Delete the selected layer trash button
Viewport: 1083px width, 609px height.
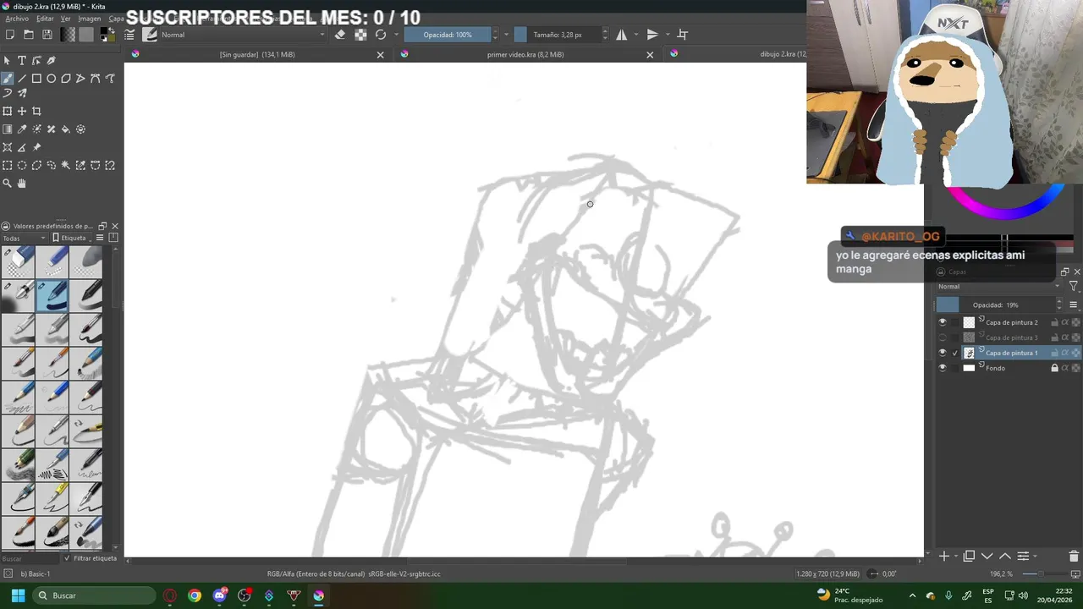1074,556
